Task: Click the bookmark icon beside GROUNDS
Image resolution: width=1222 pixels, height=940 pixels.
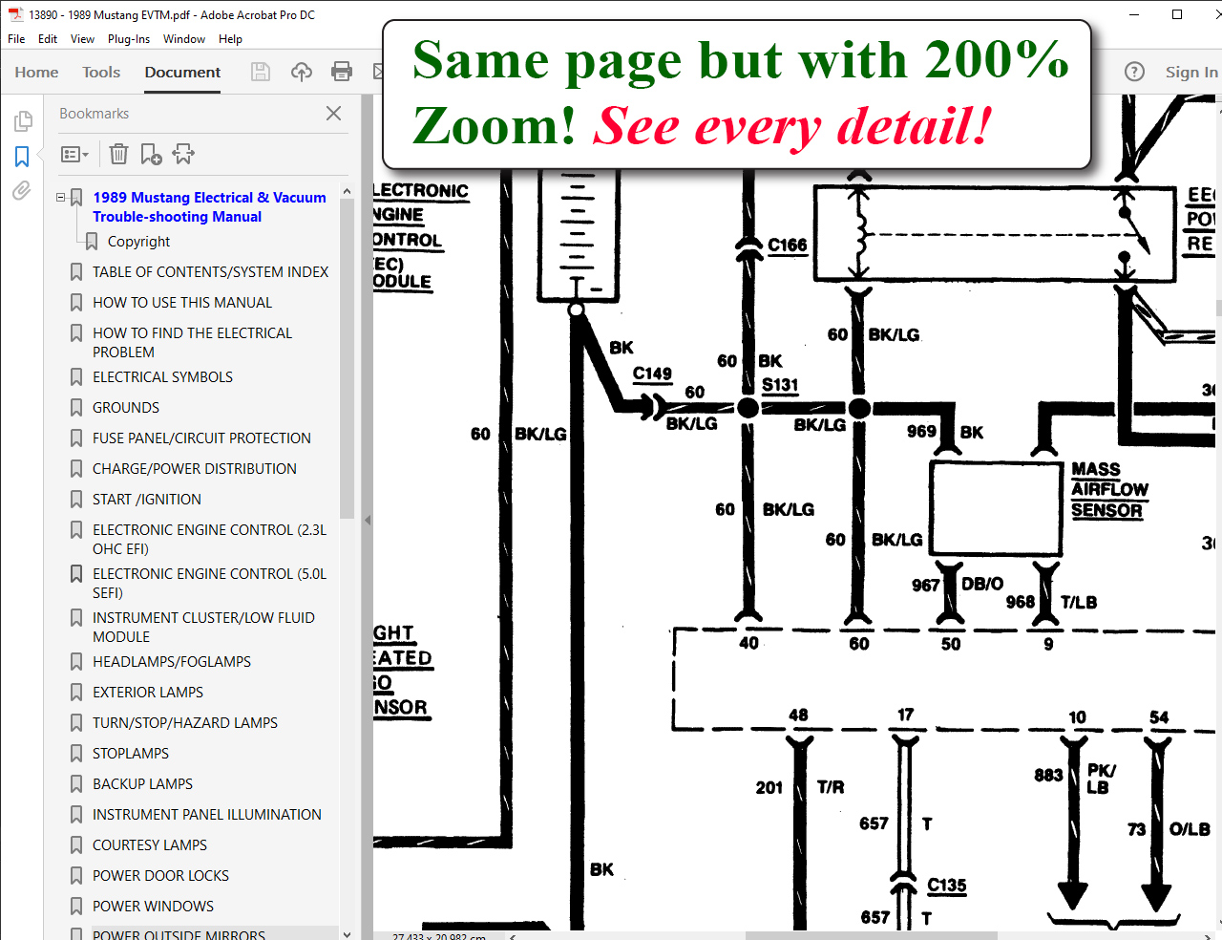Action: coord(76,408)
